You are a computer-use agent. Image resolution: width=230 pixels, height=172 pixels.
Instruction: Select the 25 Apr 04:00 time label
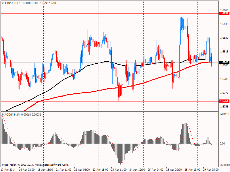[156, 170]
